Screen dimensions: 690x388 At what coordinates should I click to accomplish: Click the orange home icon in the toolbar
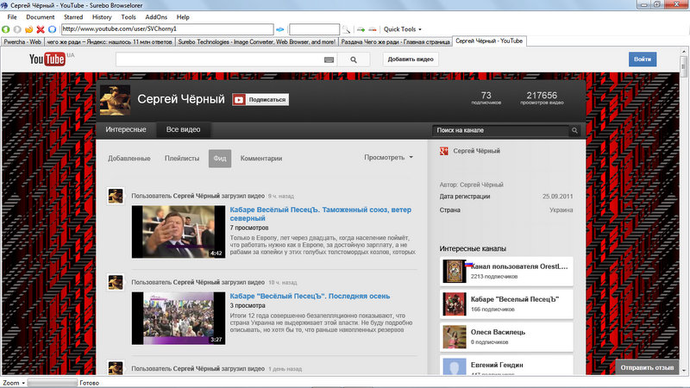[28, 29]
